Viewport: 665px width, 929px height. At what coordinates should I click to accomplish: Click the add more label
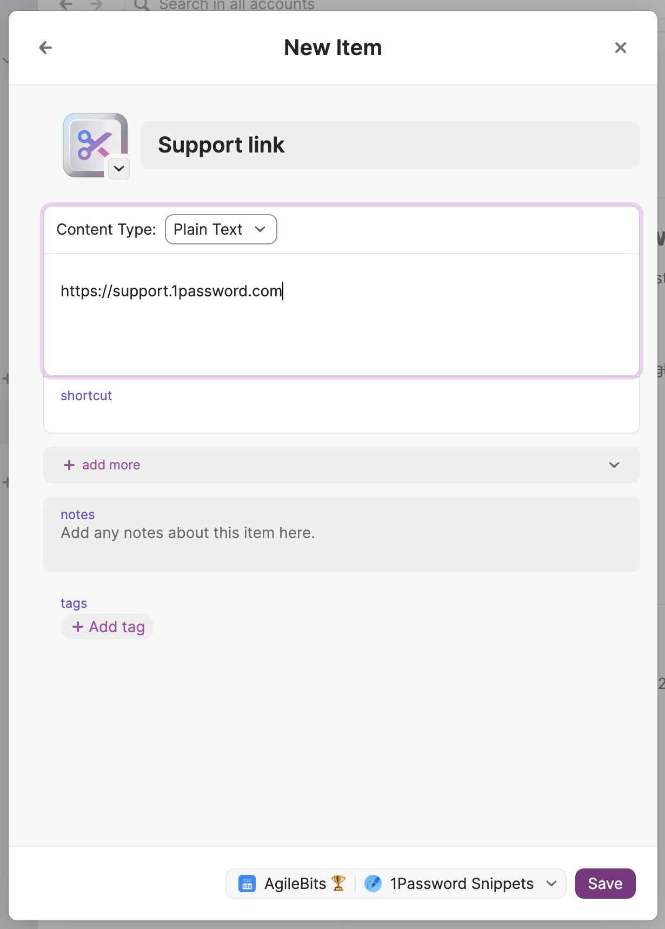pos(111,465)
